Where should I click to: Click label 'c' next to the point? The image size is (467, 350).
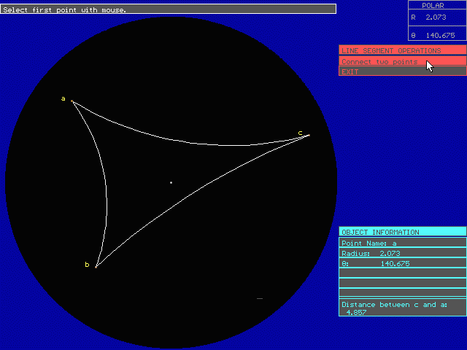pyautogui.click(x=300, y=133)
